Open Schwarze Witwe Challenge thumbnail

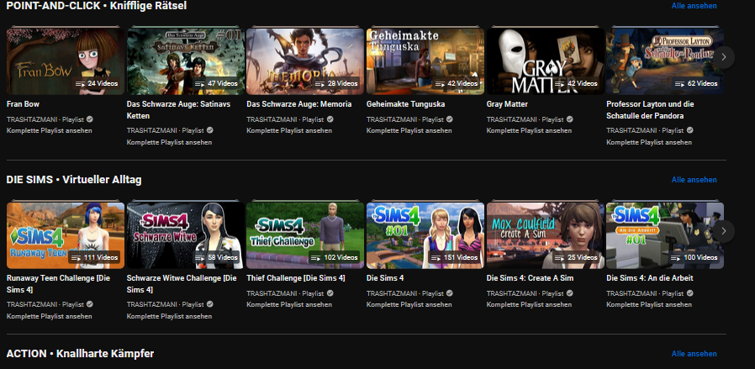[x=185, y=235]
